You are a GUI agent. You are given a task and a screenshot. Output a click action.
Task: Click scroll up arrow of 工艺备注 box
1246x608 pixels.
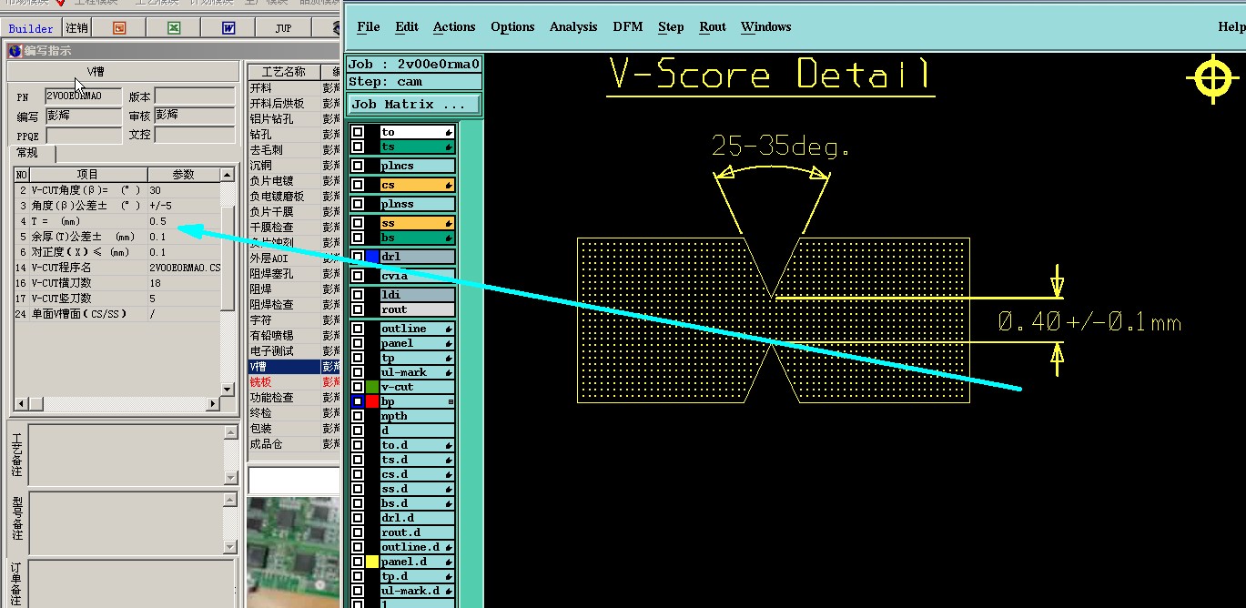click(231, 431)
